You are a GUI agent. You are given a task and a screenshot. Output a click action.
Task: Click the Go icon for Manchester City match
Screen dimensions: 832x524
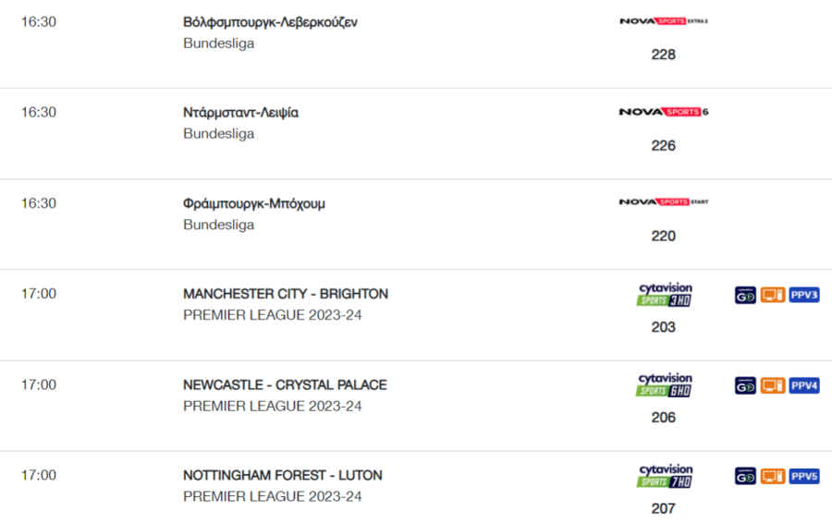pyautogui.click(x=745, y=295)
